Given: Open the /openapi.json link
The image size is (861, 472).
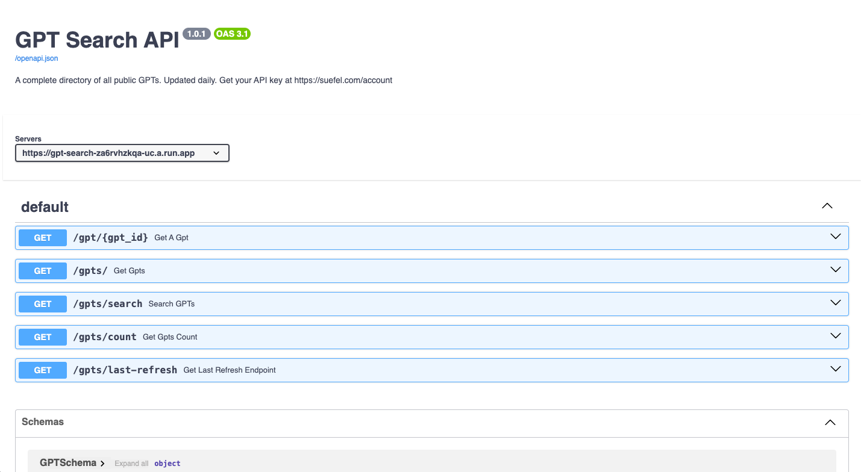Looking at the screenshot, I should (x=37, y=58).
